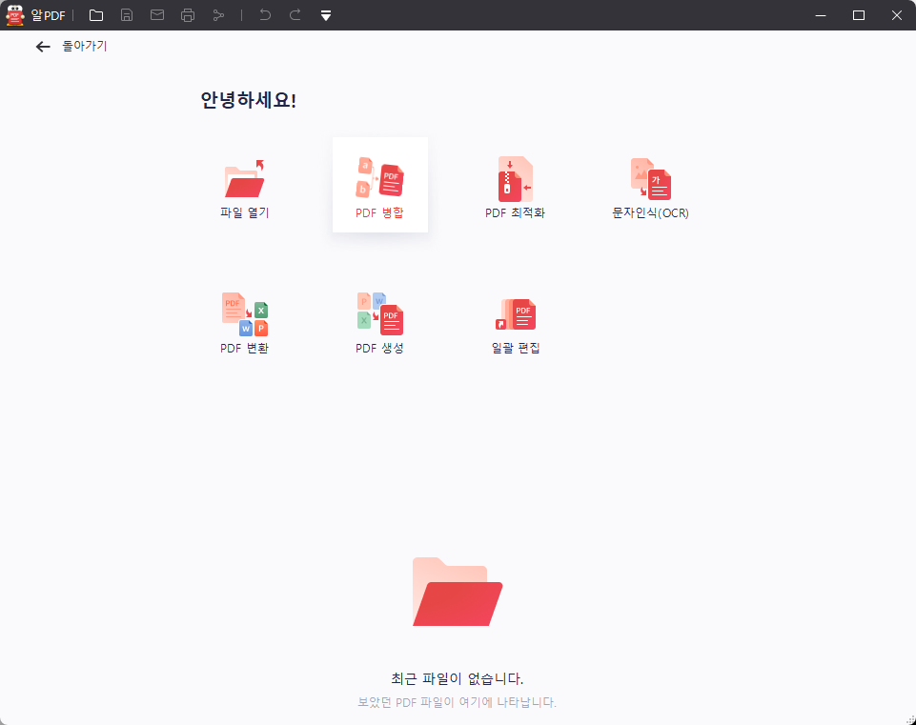Start 문자인식(OCR) icon
Viewport: 916px width, 725px height.
pos(651,179)
